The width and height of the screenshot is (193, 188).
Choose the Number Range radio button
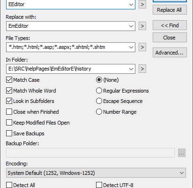point(99,112)
